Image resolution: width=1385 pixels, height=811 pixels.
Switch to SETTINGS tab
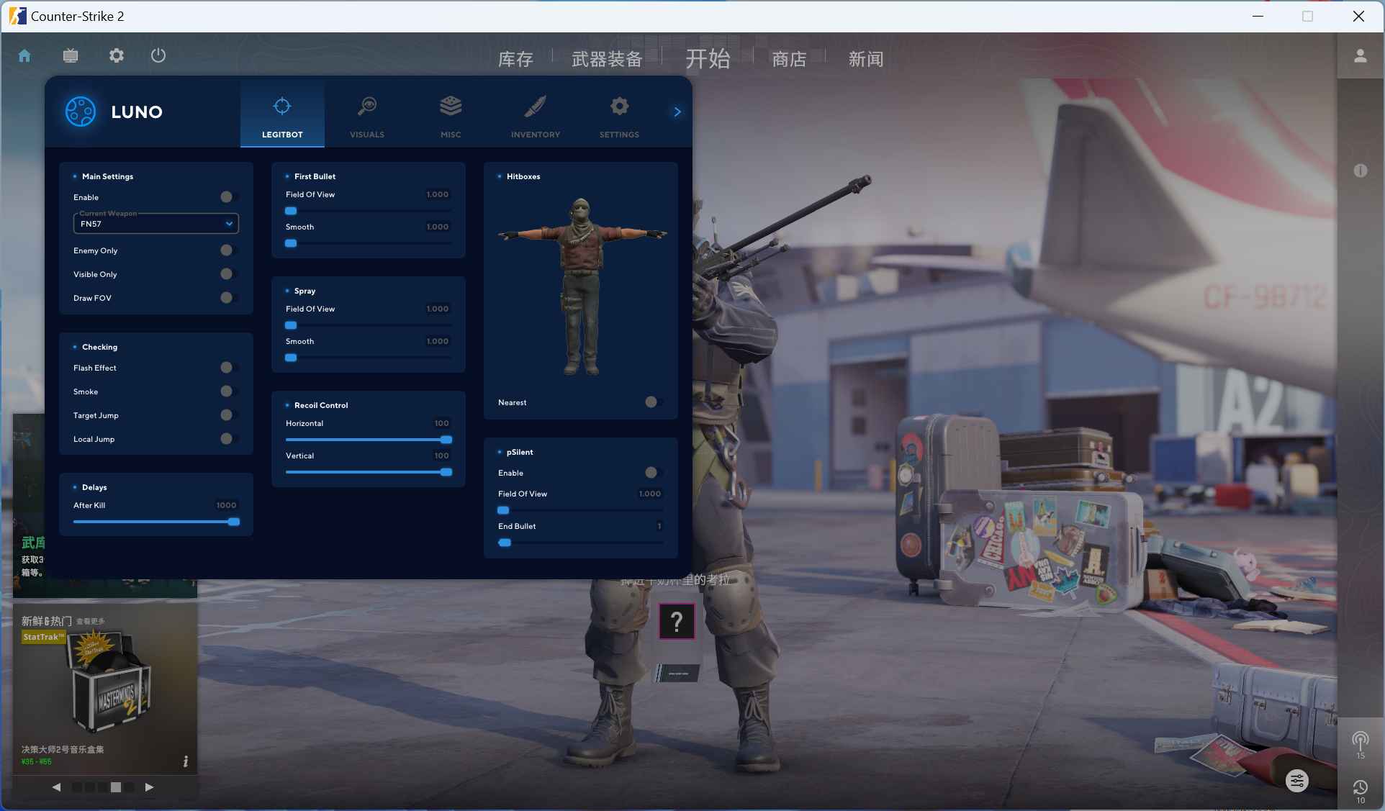tap(619, 116)
